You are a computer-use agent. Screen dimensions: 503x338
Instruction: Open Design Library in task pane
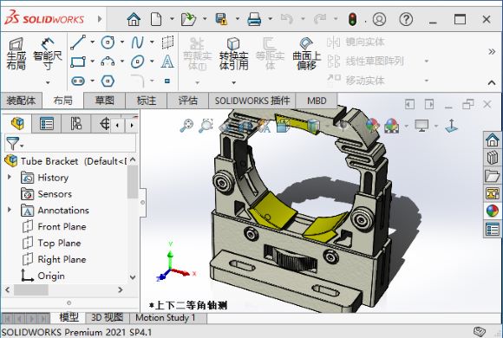click(x=493, y=158)
